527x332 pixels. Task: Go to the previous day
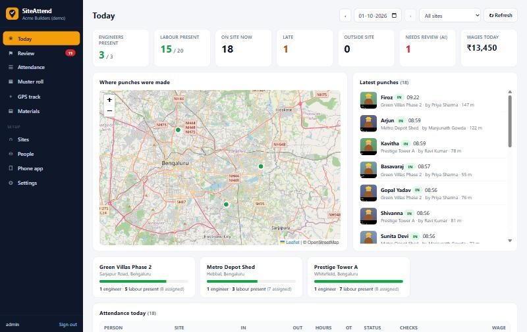[x=345, y=16]
